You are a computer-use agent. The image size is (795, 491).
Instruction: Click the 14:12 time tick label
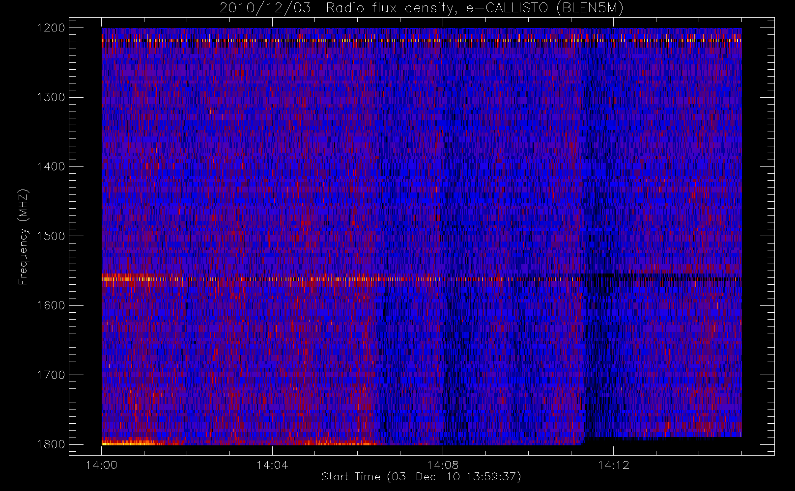pyautogui.click(x=613, y=465)
